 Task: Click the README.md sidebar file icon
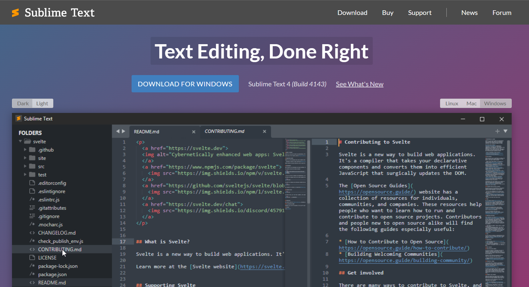32,282
